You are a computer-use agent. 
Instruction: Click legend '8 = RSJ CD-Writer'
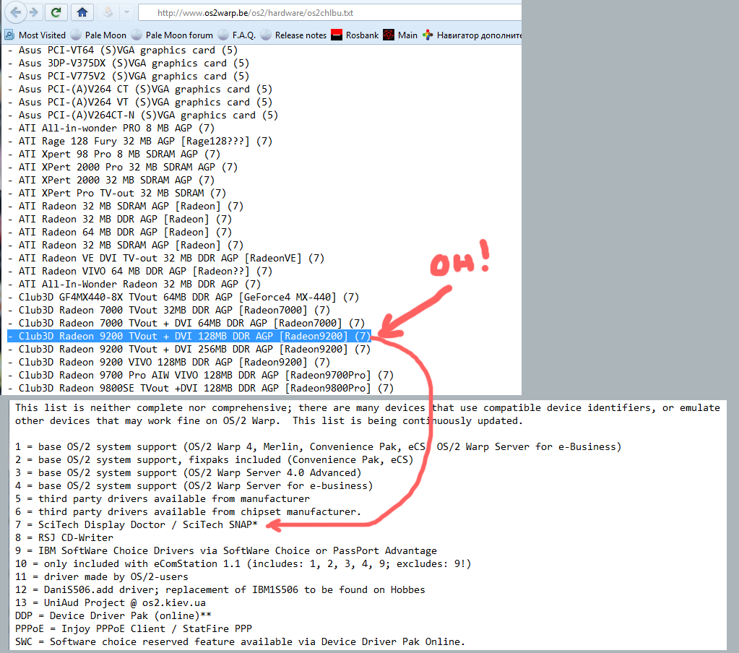[x=64, y=538]
